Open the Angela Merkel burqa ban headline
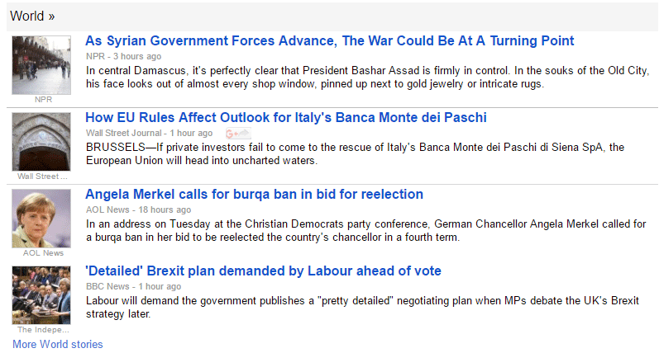This screenshot has width=659, height=353. [255, 194]
